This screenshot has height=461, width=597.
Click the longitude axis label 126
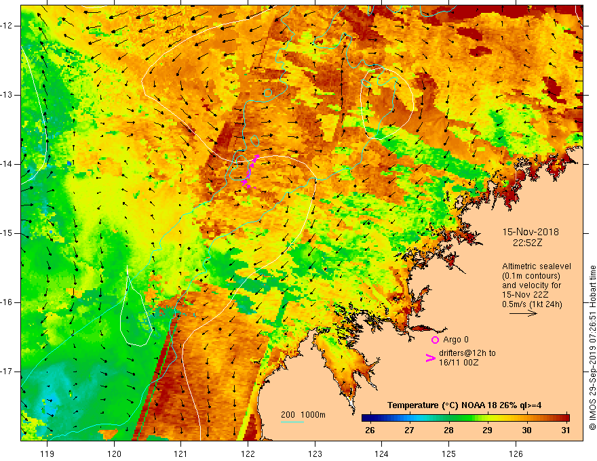516,454
